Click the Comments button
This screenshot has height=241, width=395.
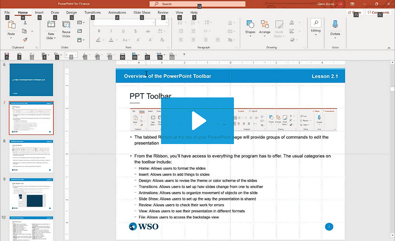click(378, 12)
